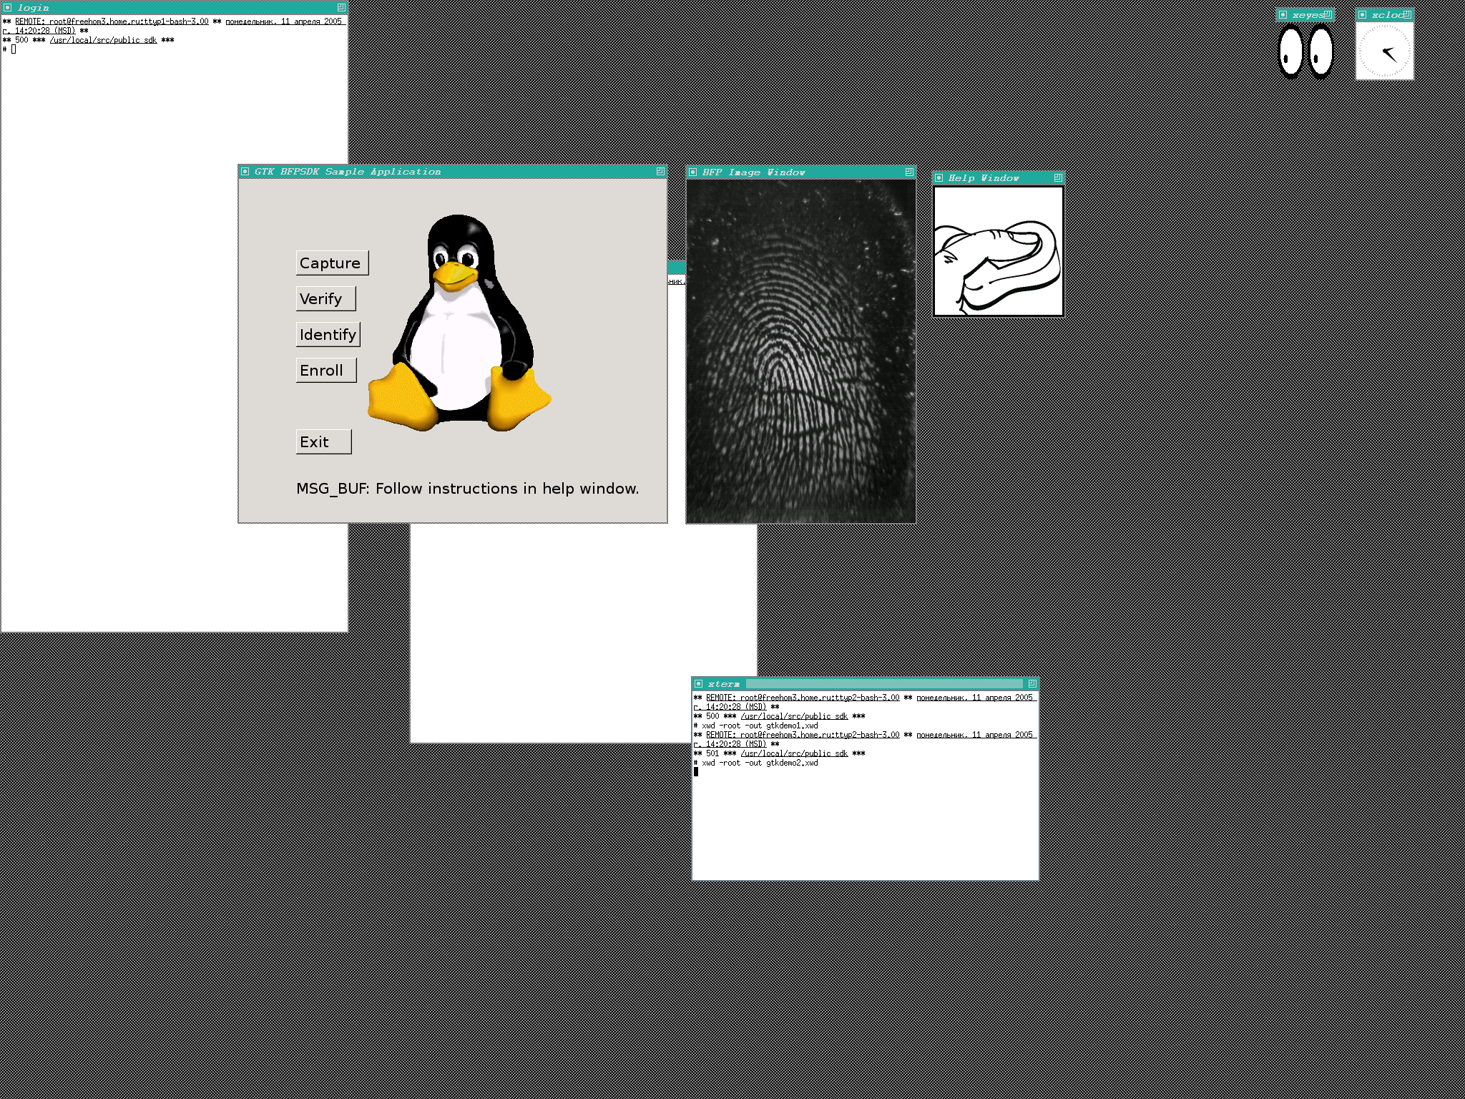This screenshot has height=1099, width=1465.
Task: Click the left eye in xeyes
Action: [1291, 50]
